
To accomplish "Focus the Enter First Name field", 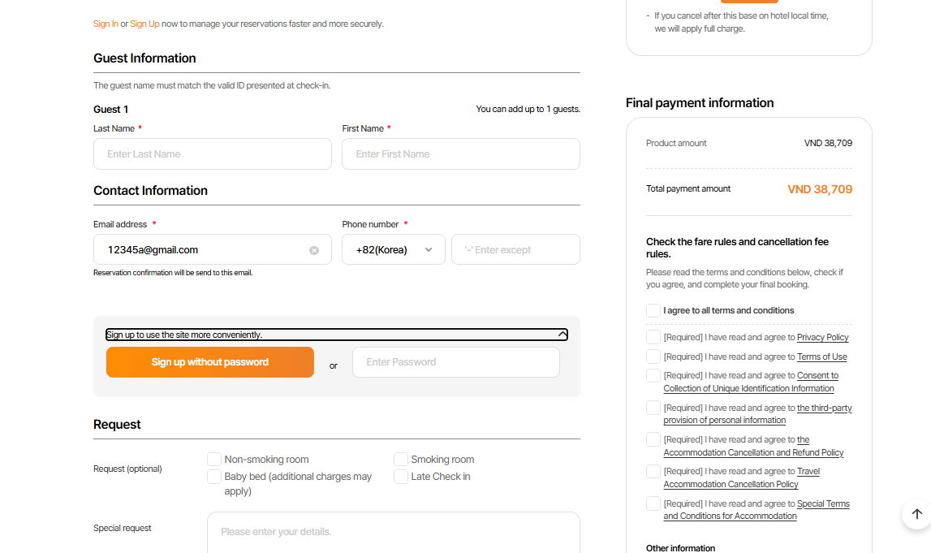I will 461,154.
